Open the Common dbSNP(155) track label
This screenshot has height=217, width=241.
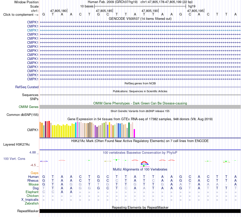[x=23, y=115]
